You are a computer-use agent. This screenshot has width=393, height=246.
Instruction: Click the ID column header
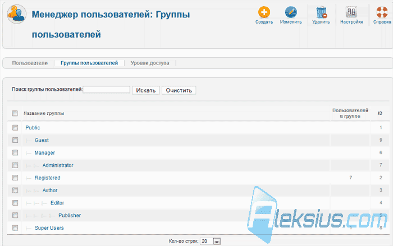click(x=380, y=113)
